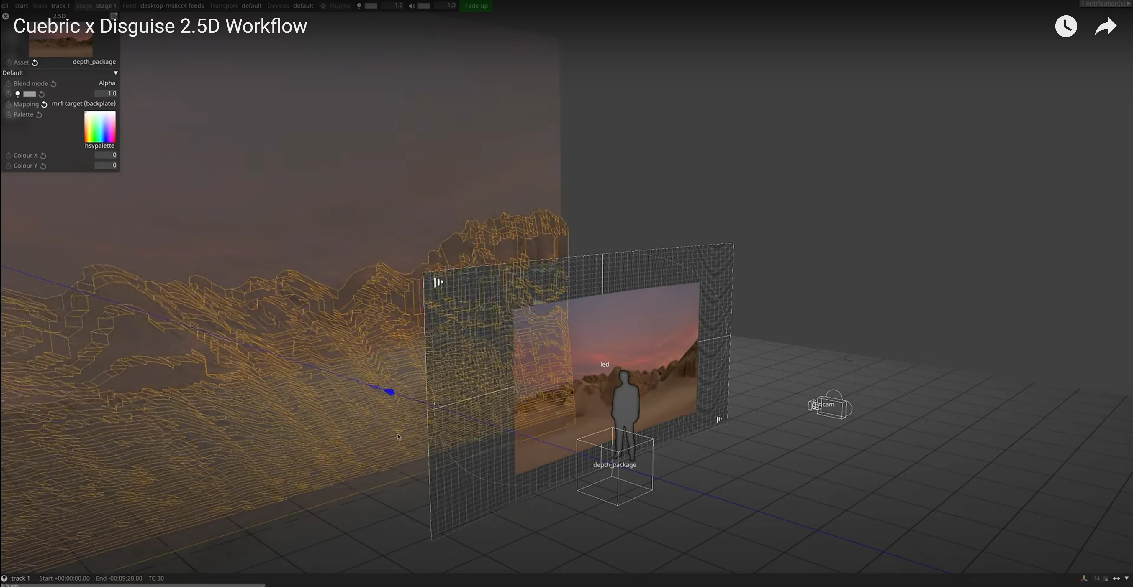Click the master brightness bulb icon

(359, 6)
